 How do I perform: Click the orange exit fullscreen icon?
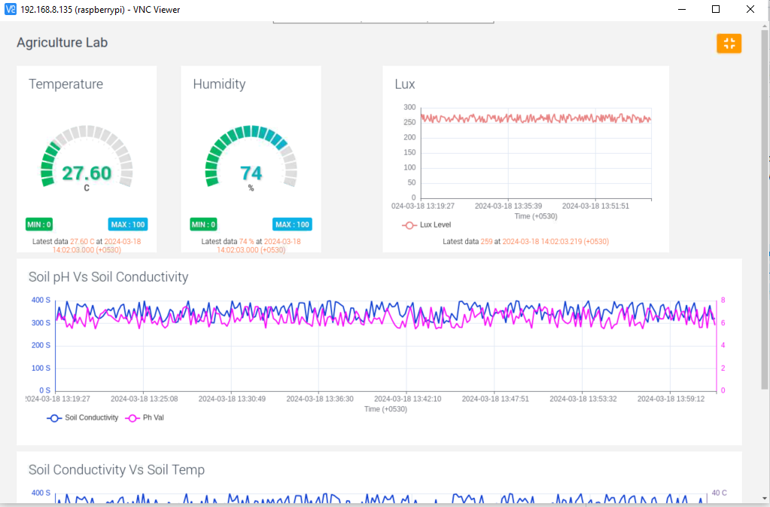pyautogui.click(x=729, y=43)
